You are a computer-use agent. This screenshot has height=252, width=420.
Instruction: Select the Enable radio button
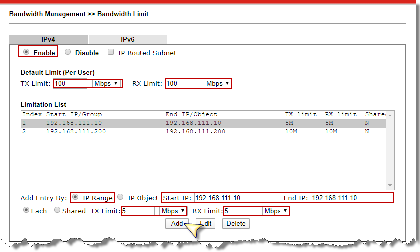[x=26, y=52]
